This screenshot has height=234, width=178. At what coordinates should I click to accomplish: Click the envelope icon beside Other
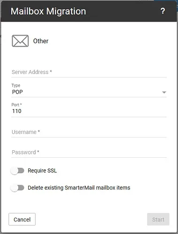click(20, 41)
